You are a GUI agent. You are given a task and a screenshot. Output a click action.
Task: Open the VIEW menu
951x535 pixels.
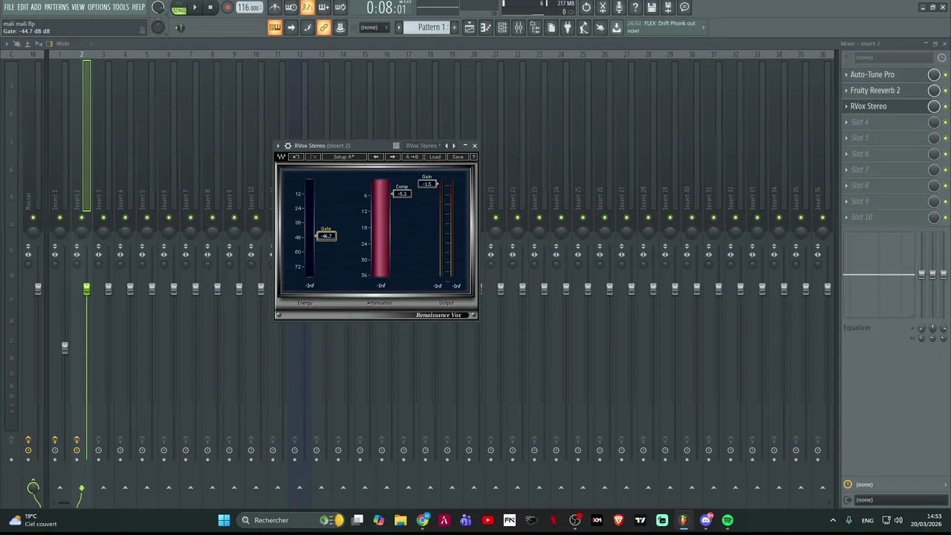click(78, 7)
